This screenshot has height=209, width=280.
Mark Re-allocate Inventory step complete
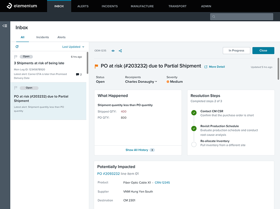point(194,144)
